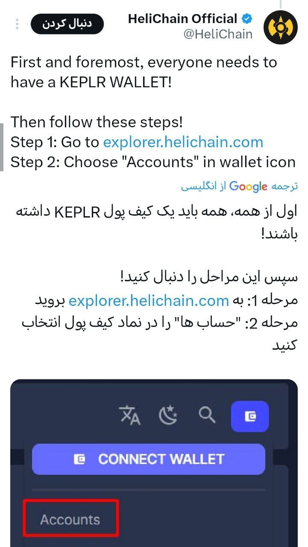
Task: Click the Google translation attribution label
Action: (239, 187)
